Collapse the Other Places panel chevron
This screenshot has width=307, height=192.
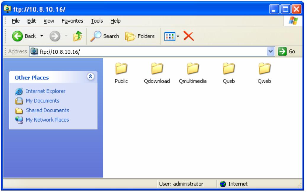click(x=91, y=77)
